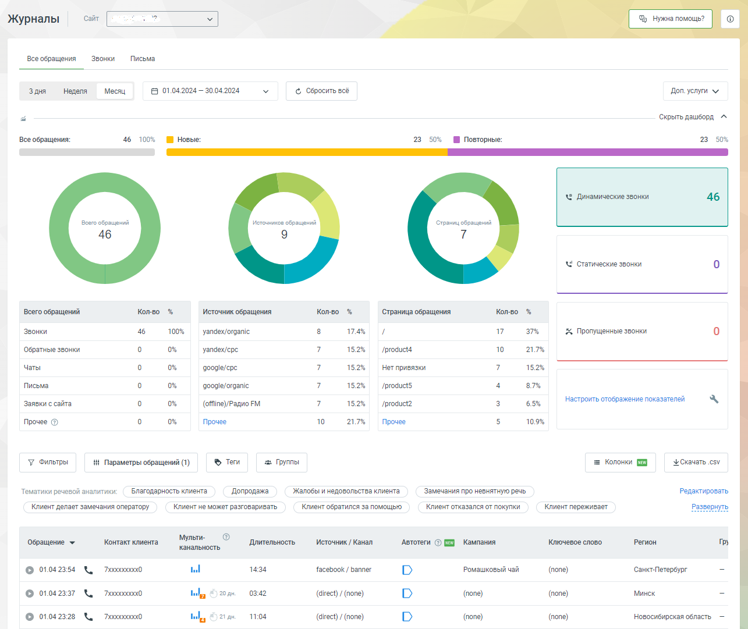Play the 01.04 23:28 call recording
748x629 pixels.
pyautogui.click(x=30, y=617)
